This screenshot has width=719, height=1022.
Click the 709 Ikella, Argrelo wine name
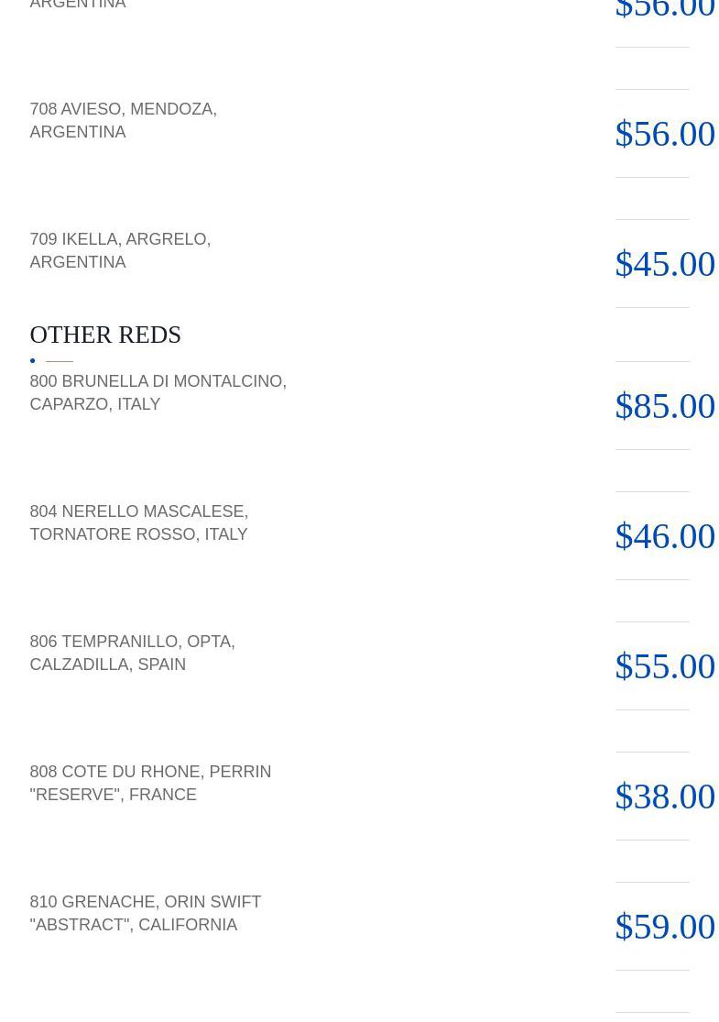click(120, 250)
